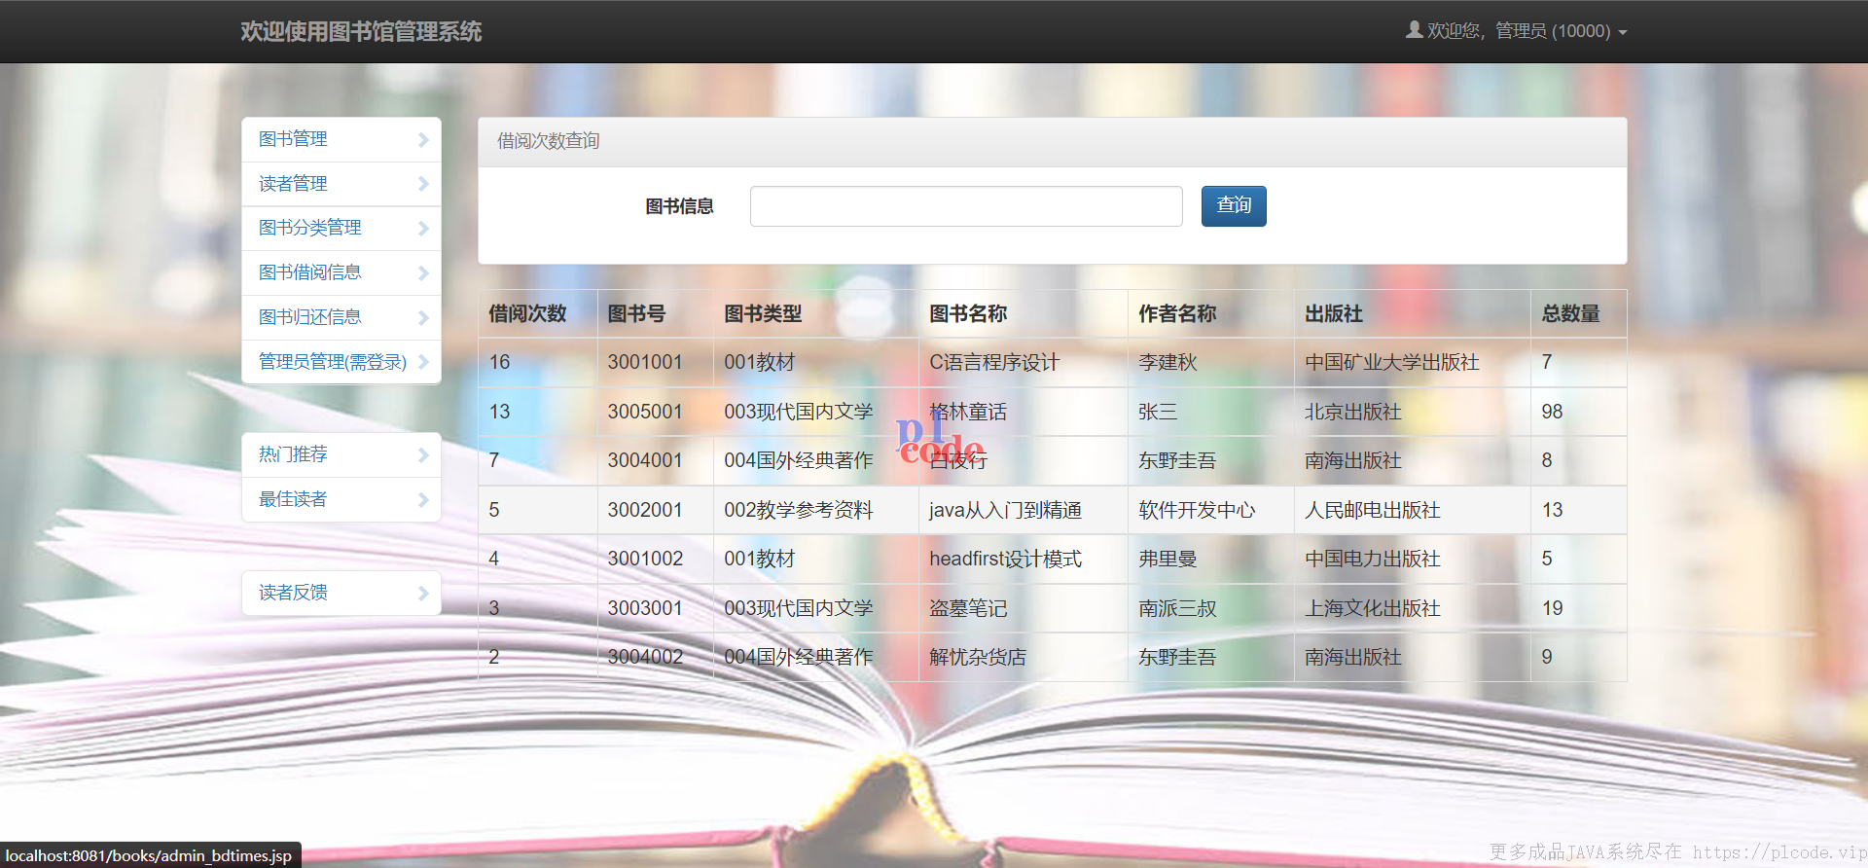Click the 借阅次数查询 panel heading
Image resolution: width=1868 pixels, height=868 pixels.
[x=1052, y=142]
